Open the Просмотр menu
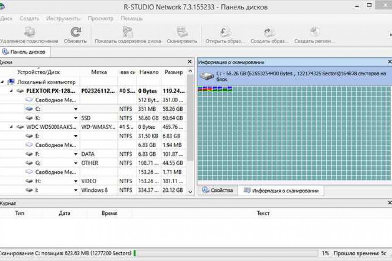This screenshot has height=261, width=392. [100, 19]
